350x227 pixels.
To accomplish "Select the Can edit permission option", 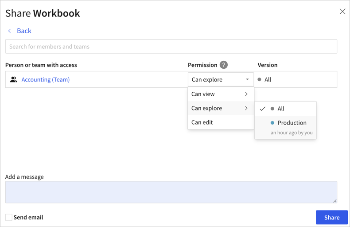I will pos(221,122).
